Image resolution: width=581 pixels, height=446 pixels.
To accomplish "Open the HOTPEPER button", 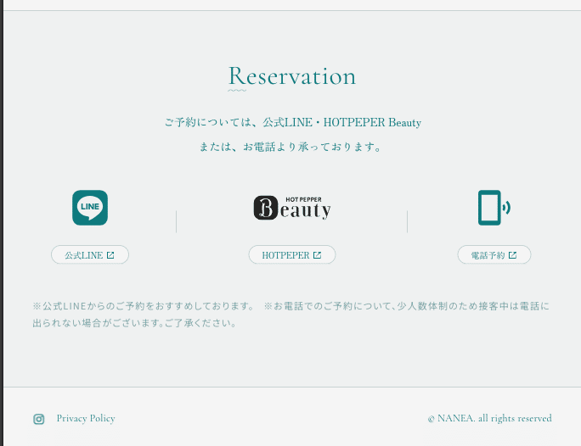I will (292, 255).
